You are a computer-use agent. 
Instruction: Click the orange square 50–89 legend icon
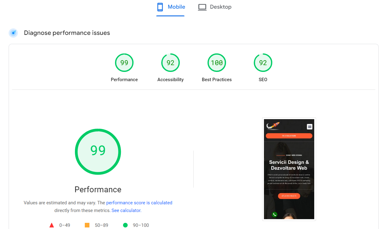[87, 225]
